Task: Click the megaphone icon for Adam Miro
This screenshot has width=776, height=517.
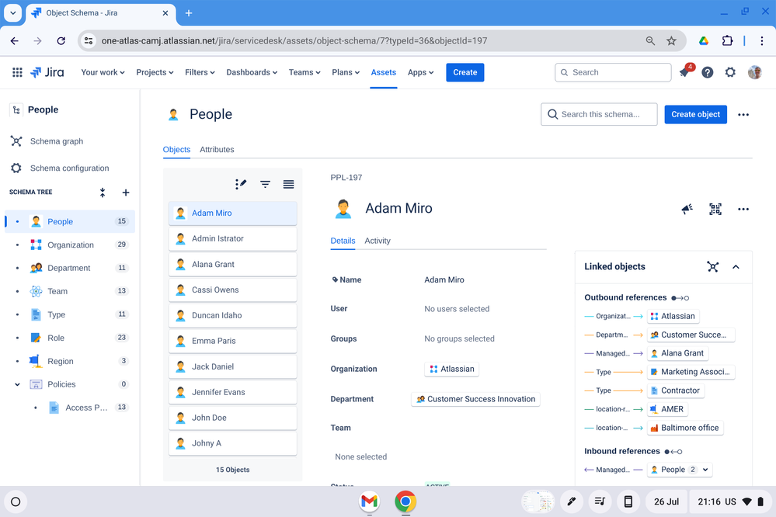Action: [687, 209]
